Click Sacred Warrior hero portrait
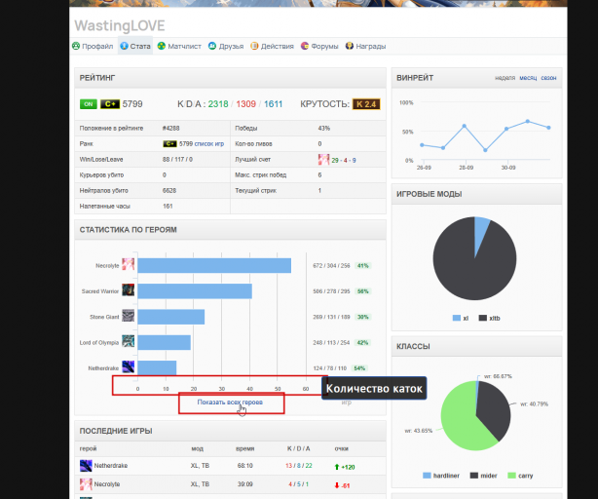 pos(129,290)
